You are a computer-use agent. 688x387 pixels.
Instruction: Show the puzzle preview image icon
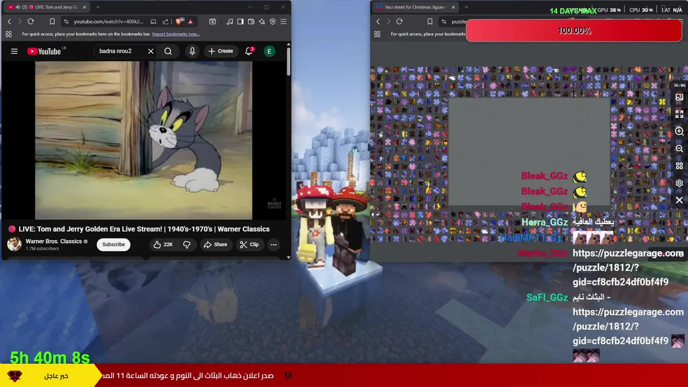[x=679, y=97]
